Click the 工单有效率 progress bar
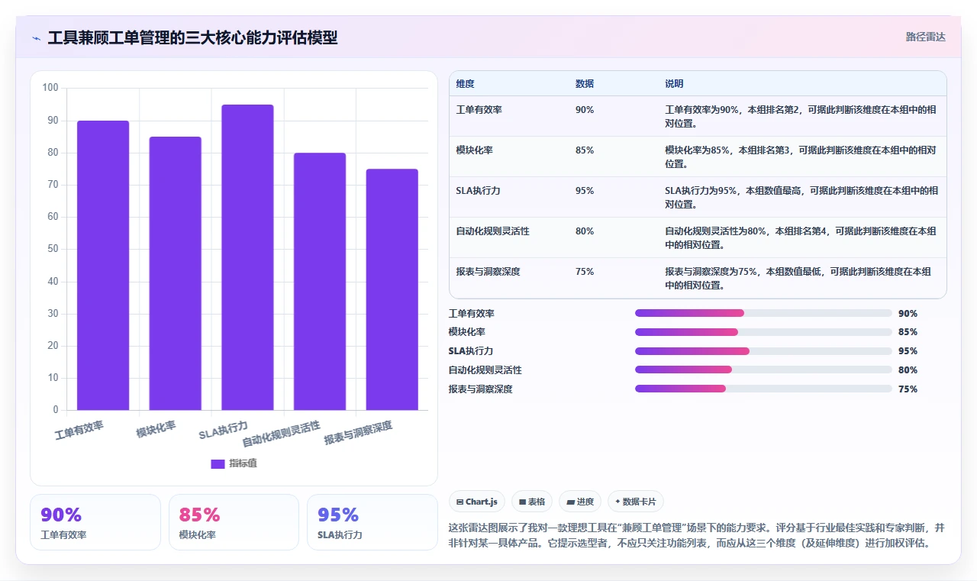977x581 pixels. click(x=763, y=313)
